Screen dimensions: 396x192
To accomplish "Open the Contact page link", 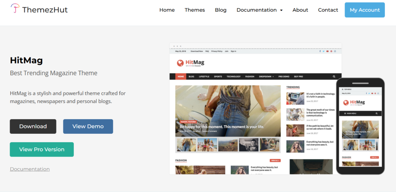I will [x=328, y=10].
